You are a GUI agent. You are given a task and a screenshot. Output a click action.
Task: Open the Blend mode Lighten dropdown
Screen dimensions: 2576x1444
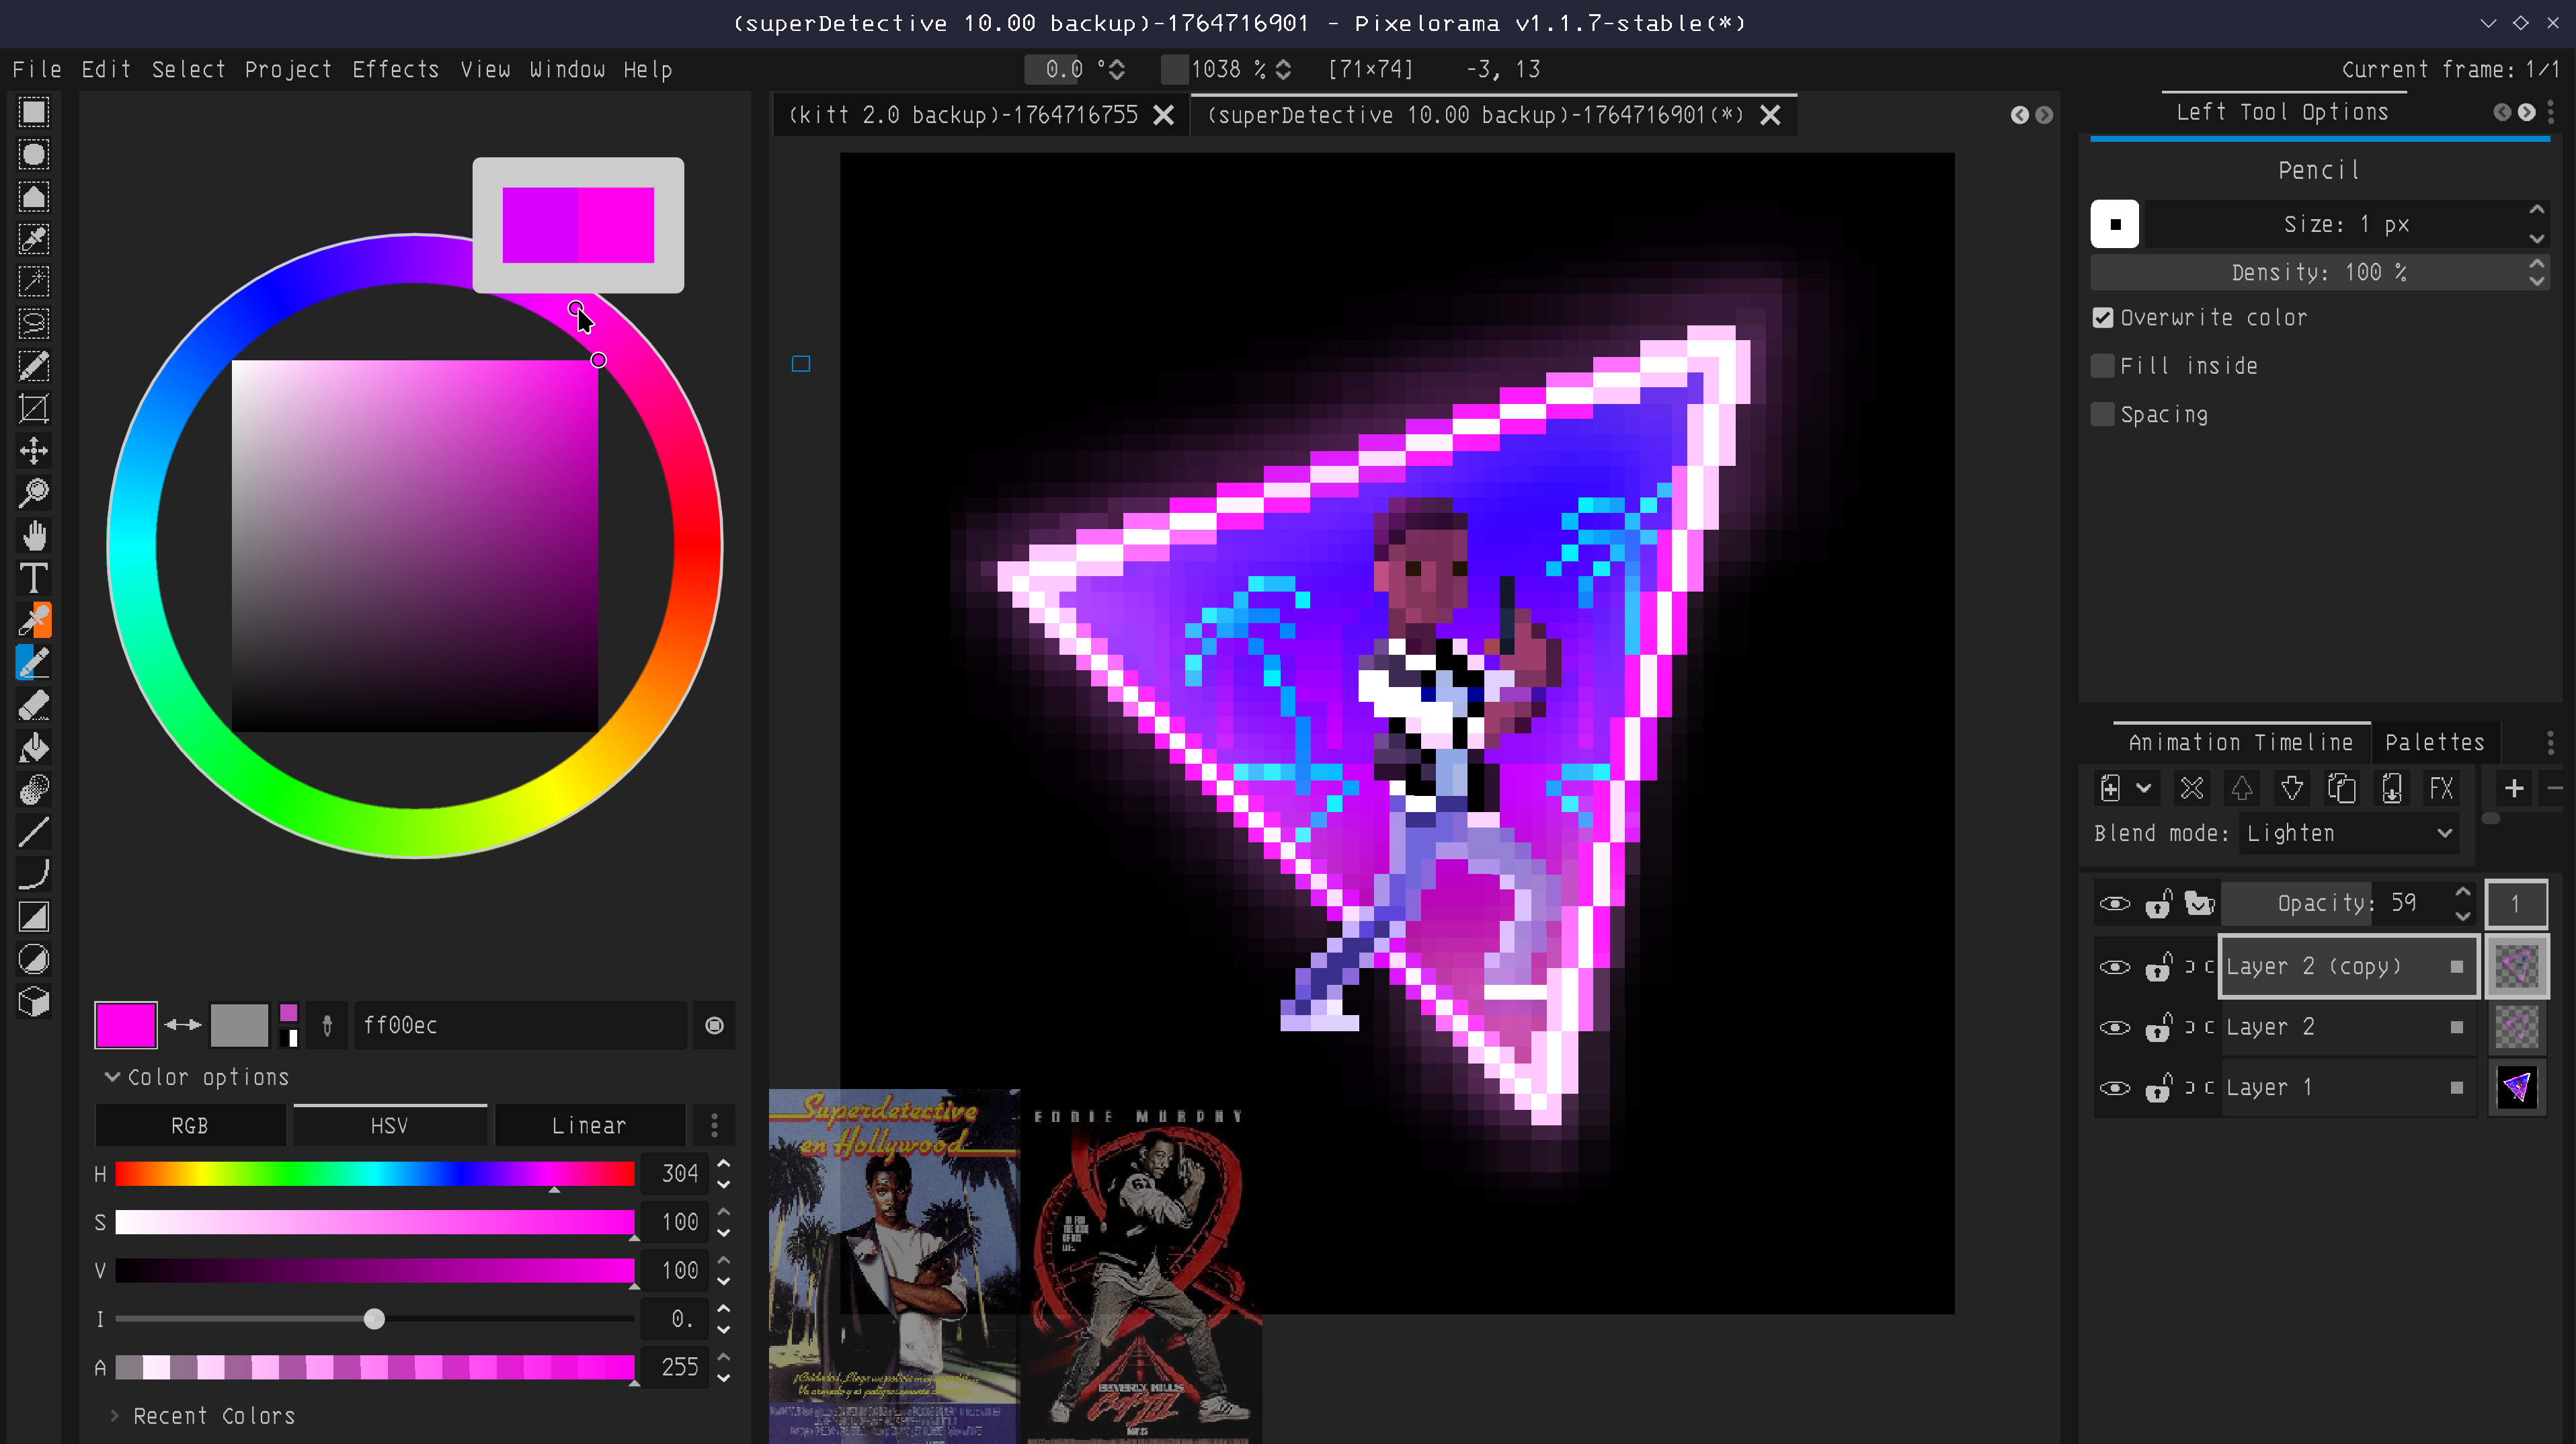2349,833
